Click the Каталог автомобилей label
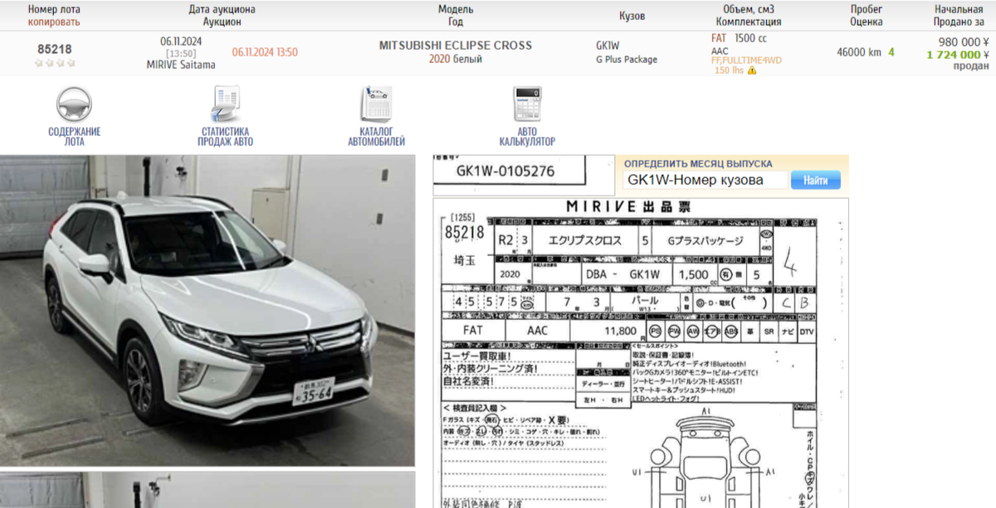 pyautogui.click(x=376, y=136)
